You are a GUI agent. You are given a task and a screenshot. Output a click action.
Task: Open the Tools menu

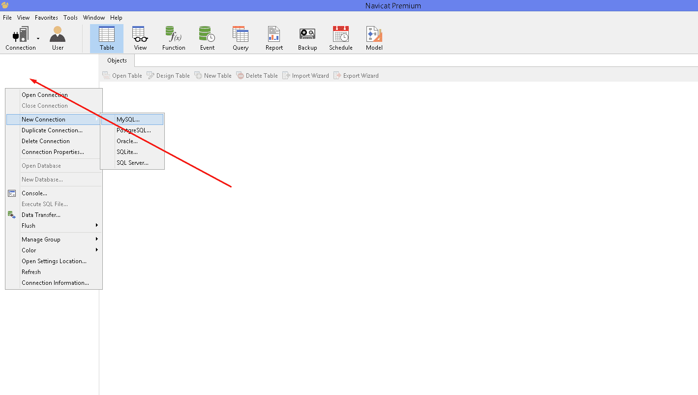(70, 18)
